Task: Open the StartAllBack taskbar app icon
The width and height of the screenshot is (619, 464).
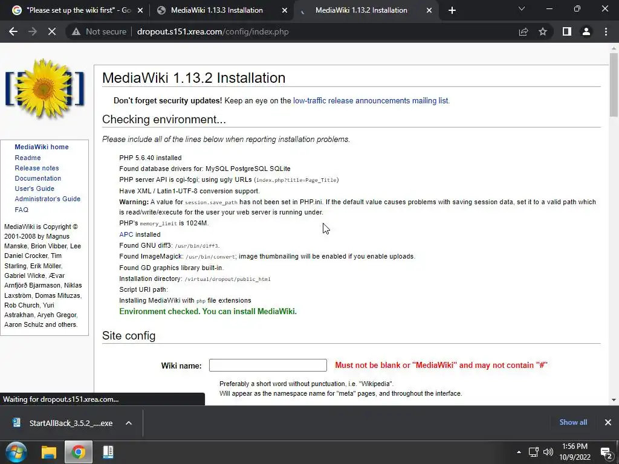Action: 108,452
